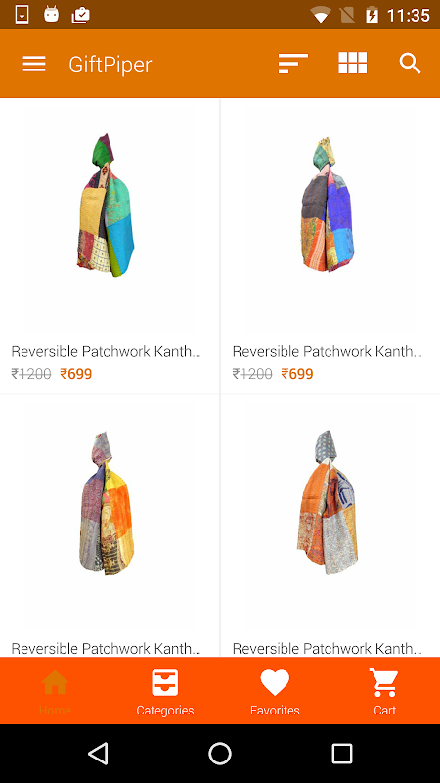The image size is (440, 783).
Task: Tap the download notification icon in the status bar
Action: click(22, 15)
